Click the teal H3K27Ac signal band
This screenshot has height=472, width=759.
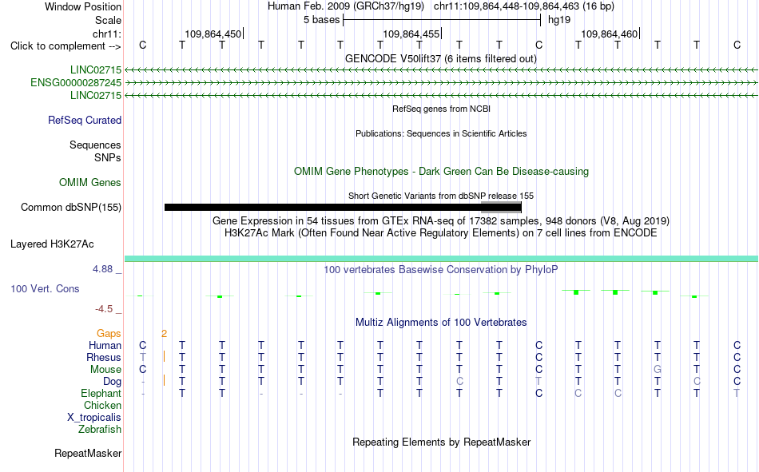point(441,259)
